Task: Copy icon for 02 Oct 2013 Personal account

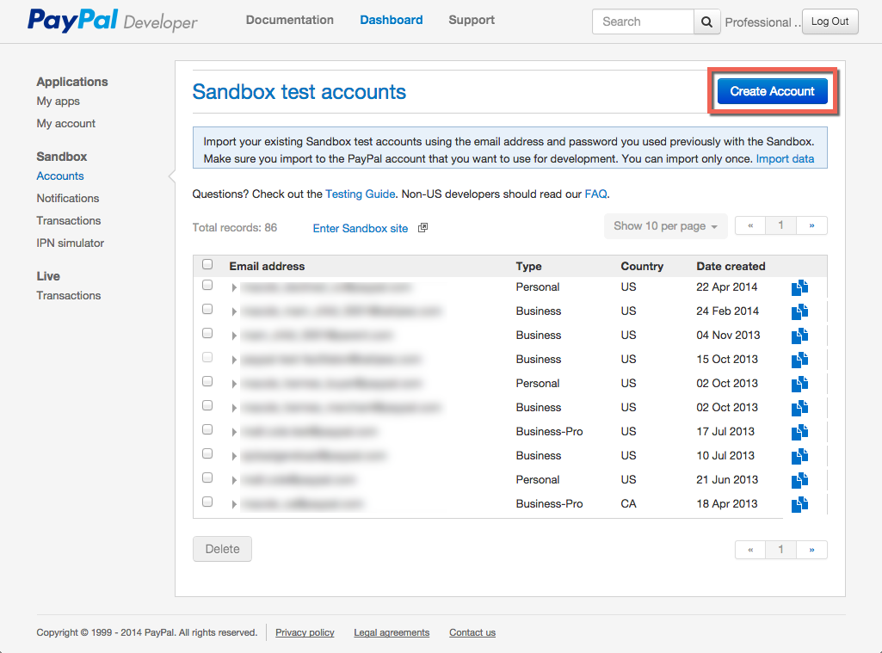Action: pos(799,385)
